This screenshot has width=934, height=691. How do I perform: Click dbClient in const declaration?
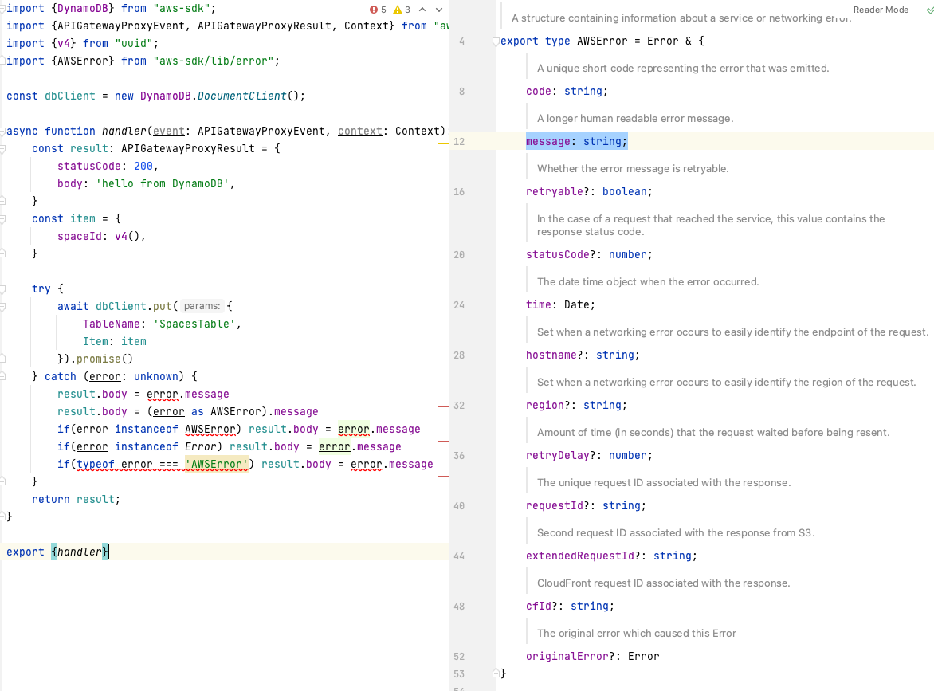(x=69, y=96)
